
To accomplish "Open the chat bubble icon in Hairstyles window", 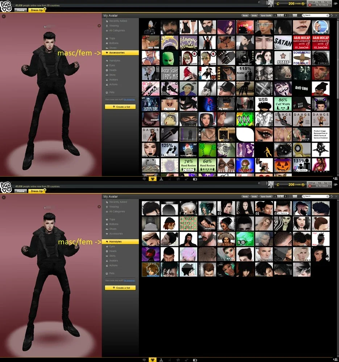I will click(x=144, y=360).
